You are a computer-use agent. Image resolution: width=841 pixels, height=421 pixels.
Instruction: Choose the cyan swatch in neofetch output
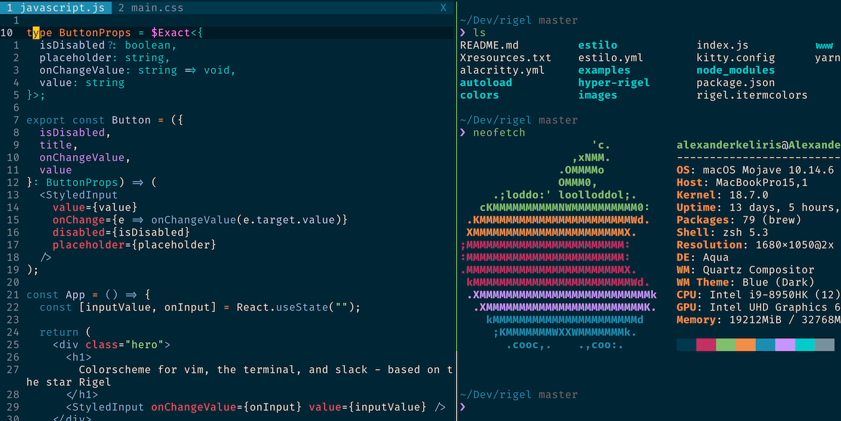point(804,345)
